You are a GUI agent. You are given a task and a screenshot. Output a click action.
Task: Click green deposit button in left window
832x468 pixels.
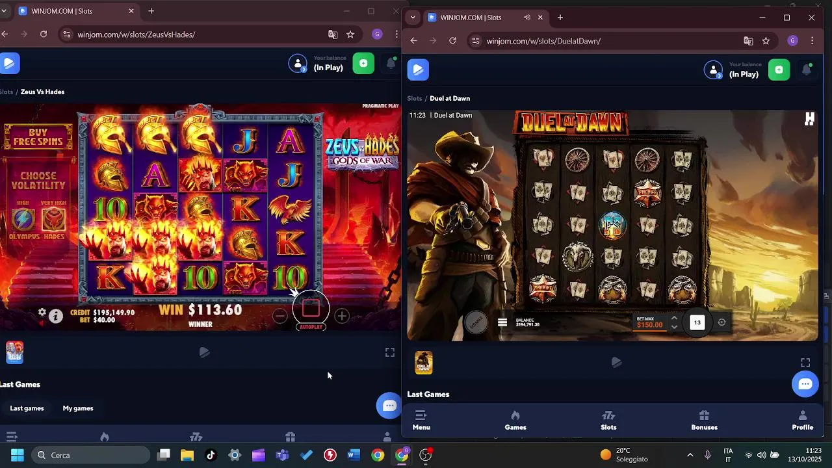click(x=363, y=63)
